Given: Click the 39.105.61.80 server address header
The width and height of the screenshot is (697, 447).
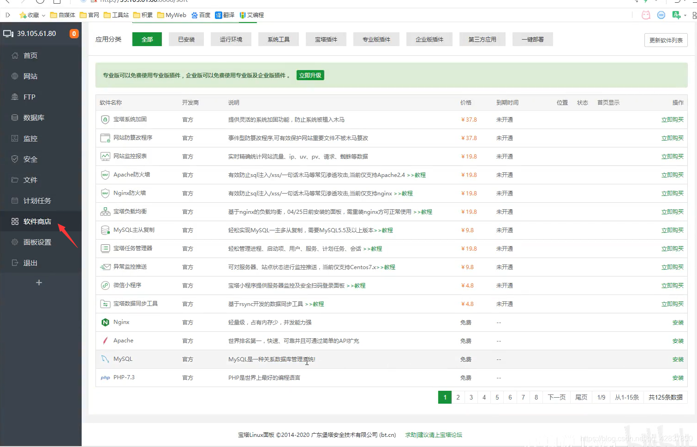Looking at the screenshot, I should 36,34.
